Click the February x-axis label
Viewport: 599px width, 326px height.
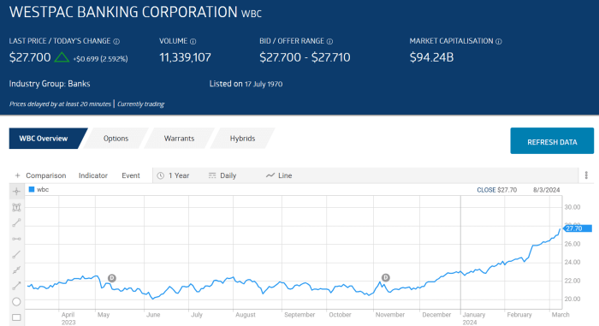pyautogui.click(x=519, y=315)
